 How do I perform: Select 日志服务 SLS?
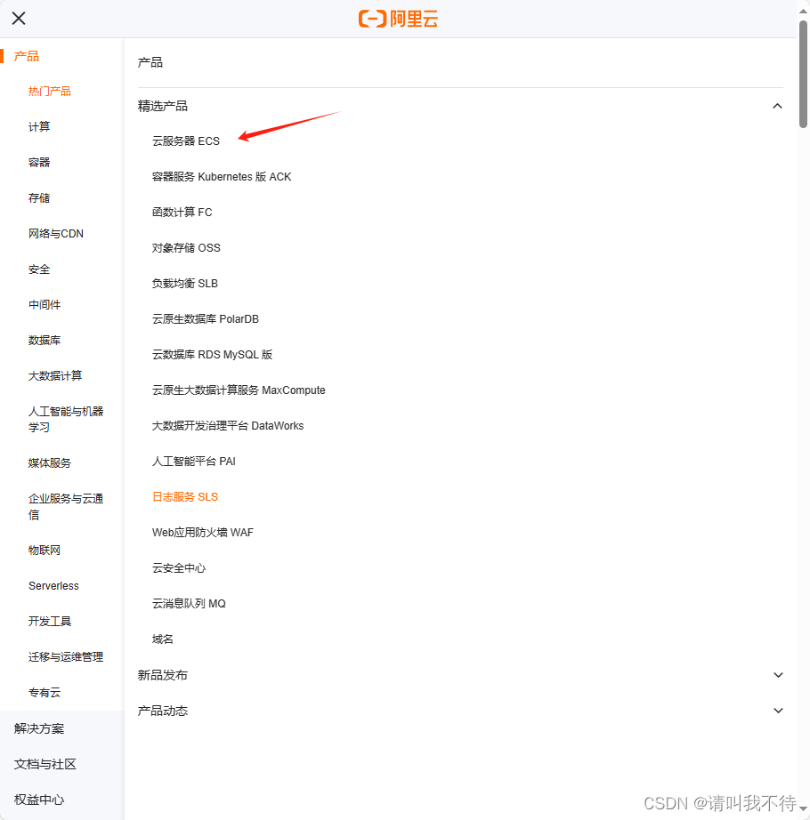point(184,496)
